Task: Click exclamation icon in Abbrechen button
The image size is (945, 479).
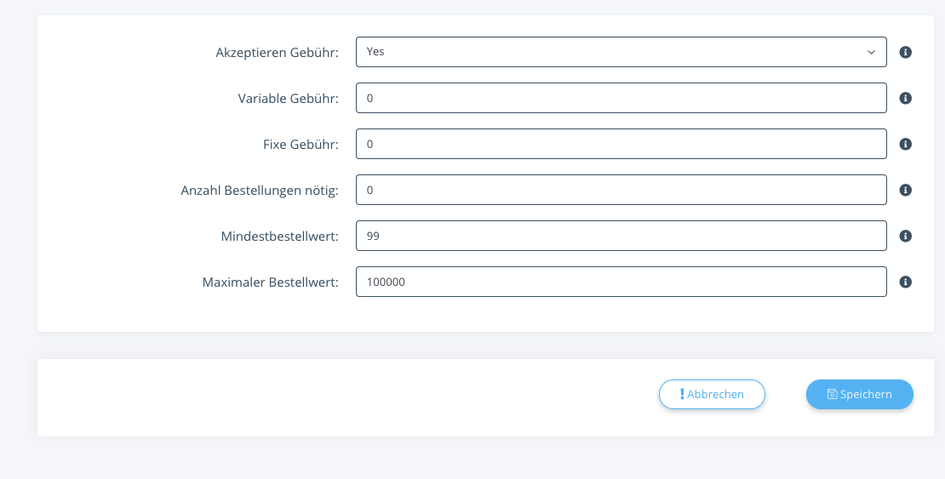Action: coord(682,394)
